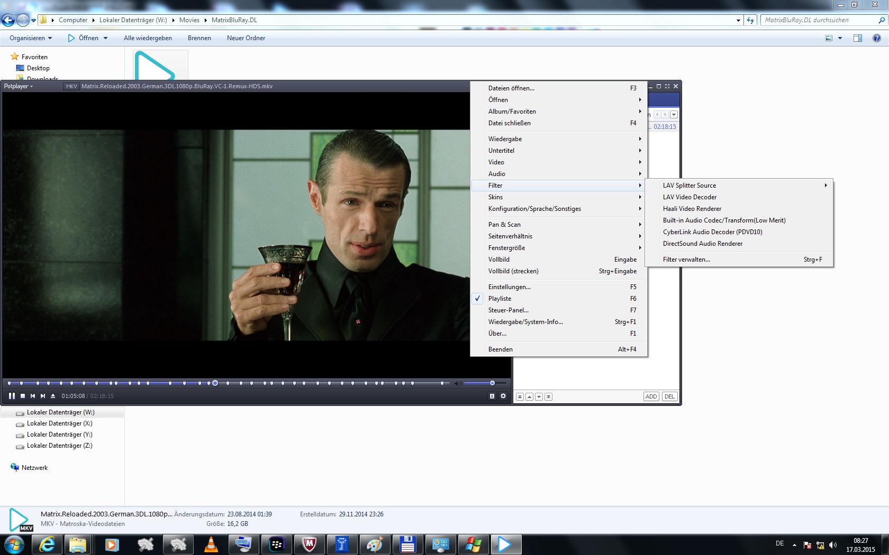Open Explorer help icon
Screen dimensions: 889x555
(877, 38)
